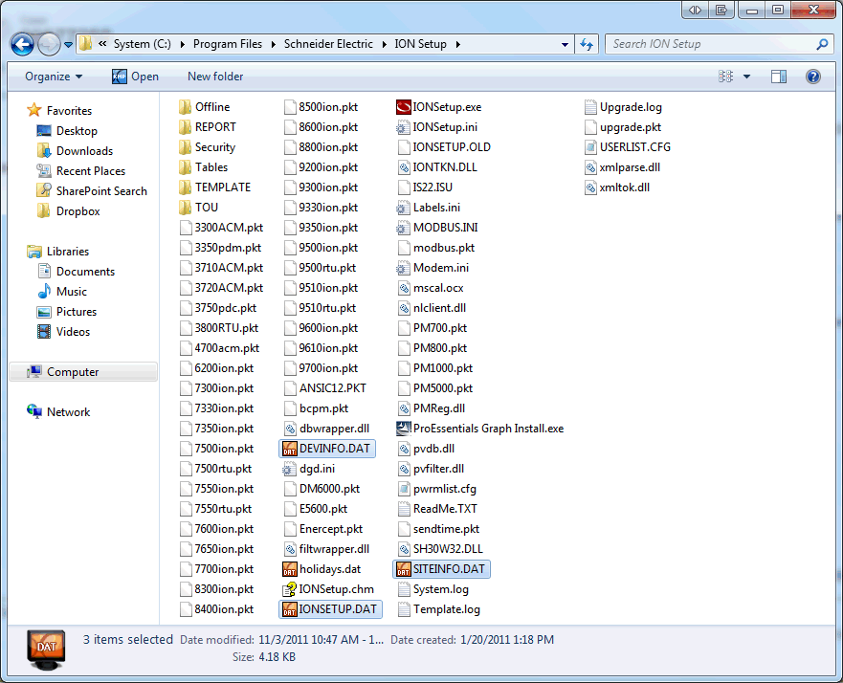Select the holidays.dat file icon
Screen dimensions: 843x683
(289, 569)
